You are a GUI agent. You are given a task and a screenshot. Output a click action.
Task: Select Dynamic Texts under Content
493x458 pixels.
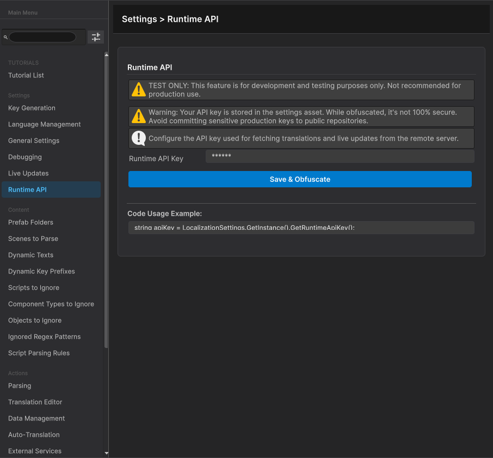[x=30, y=255]
